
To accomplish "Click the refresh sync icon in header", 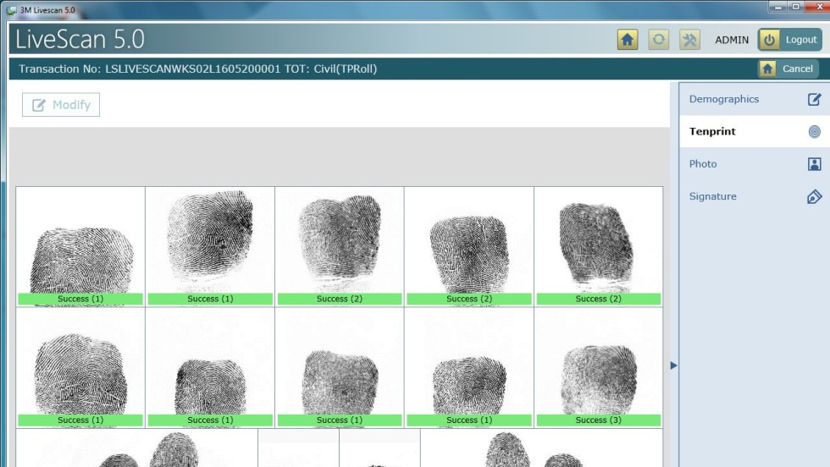I will 658,40.
